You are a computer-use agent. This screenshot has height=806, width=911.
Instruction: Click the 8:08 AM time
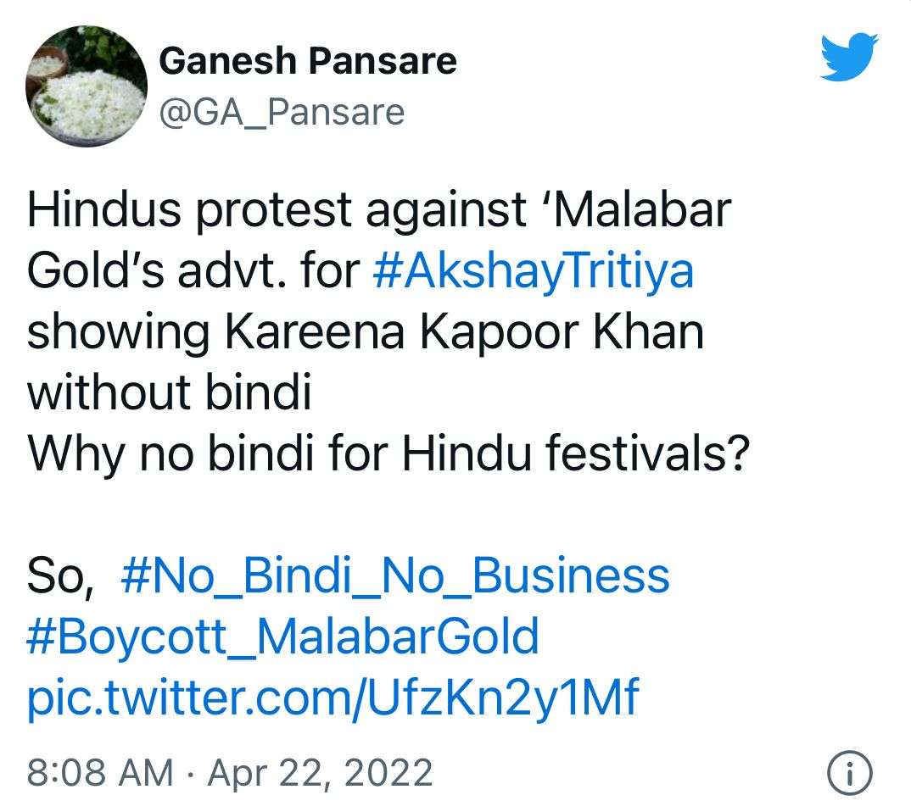[100, 772]
